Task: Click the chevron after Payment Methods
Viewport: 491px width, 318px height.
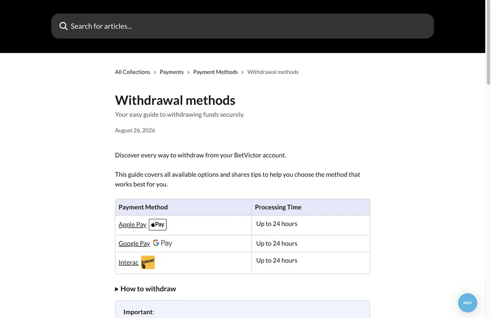Action: pyautogui.click(x=243, y=72)
